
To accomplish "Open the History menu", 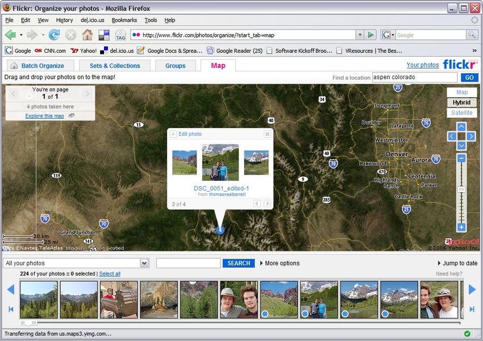I will click(x=64, y=20).
